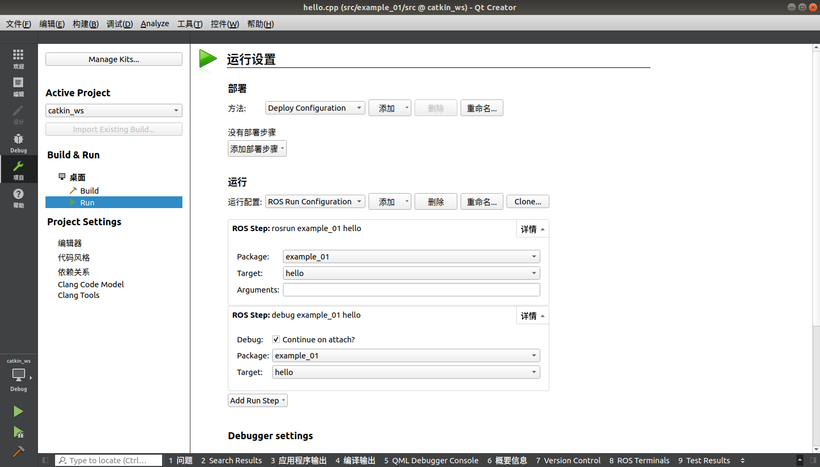Image resolution: width=820 pixels, height=467 pixels.
Task: Open the 应用程序输出 pane
Action: coord(298,460)
